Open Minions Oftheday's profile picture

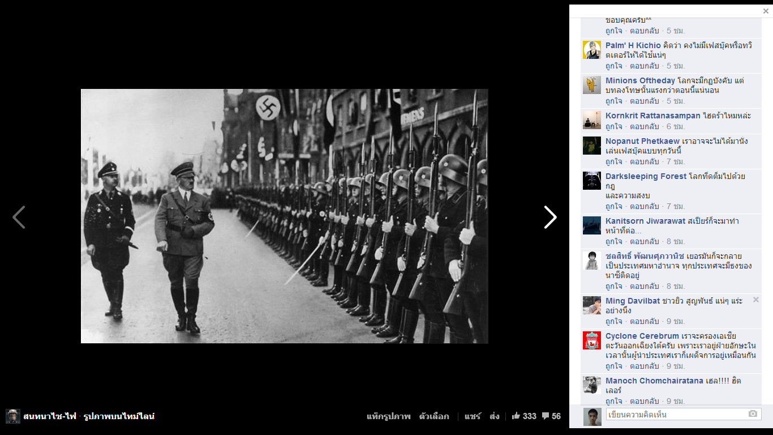pyautogui.click(x=592, y=85)
